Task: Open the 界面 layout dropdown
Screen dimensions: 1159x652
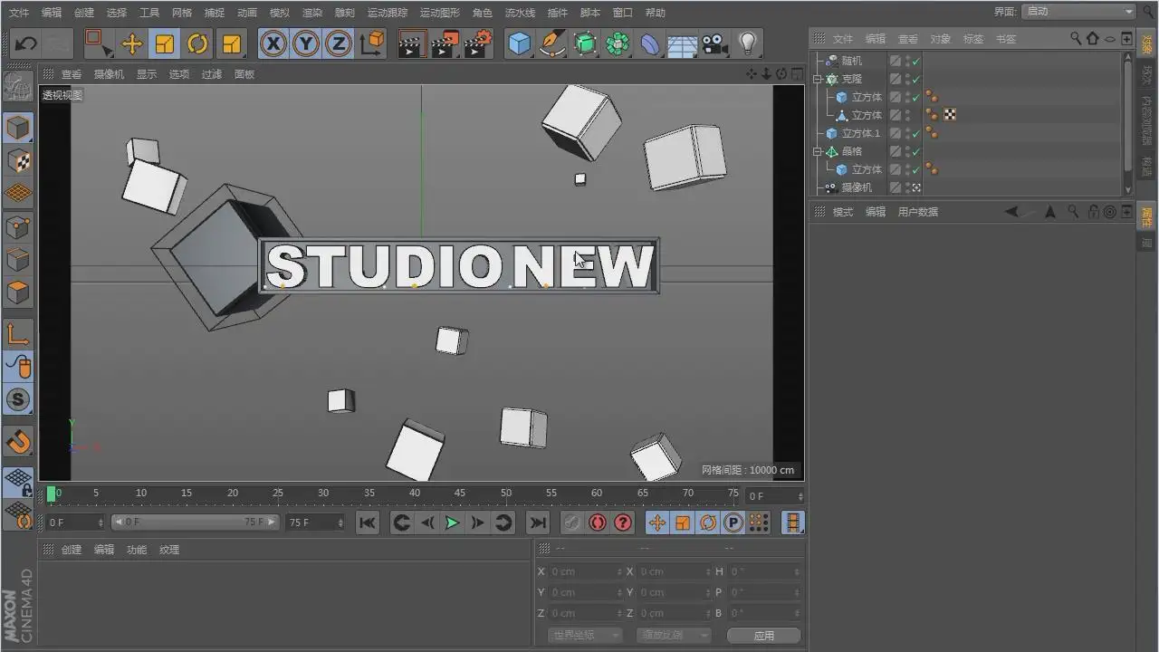Action: [x=1078, y=12]
